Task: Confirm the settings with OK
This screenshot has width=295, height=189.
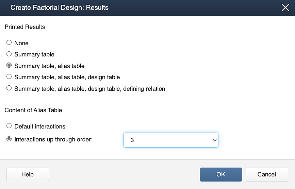Action: (x=221, y=174)
